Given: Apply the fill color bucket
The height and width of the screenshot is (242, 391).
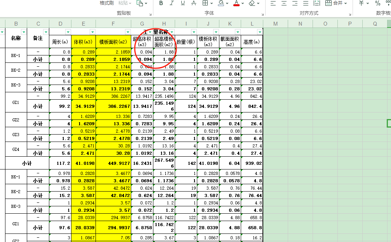Looking at the screenshot, I should pos(221,3).
